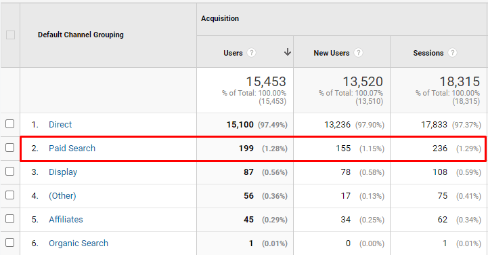Select Display users value 87
488x255 pixels.
248,172
